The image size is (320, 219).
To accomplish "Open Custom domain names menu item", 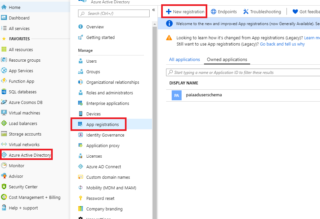I will tap(111, 177).
